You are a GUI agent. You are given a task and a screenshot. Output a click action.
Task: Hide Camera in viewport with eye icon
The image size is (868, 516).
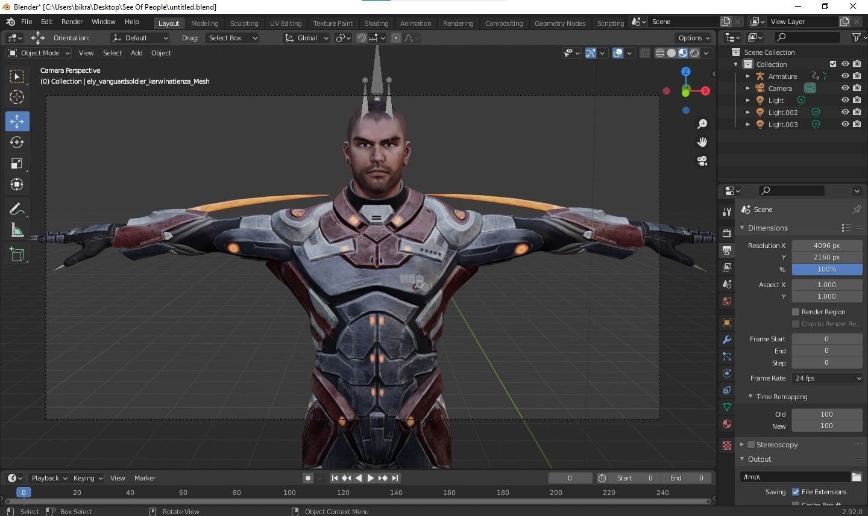click(x=845, y=88)
